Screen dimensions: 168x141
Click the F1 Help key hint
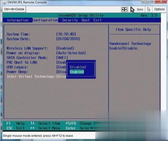pyautogui.click(x=15, y=124)
